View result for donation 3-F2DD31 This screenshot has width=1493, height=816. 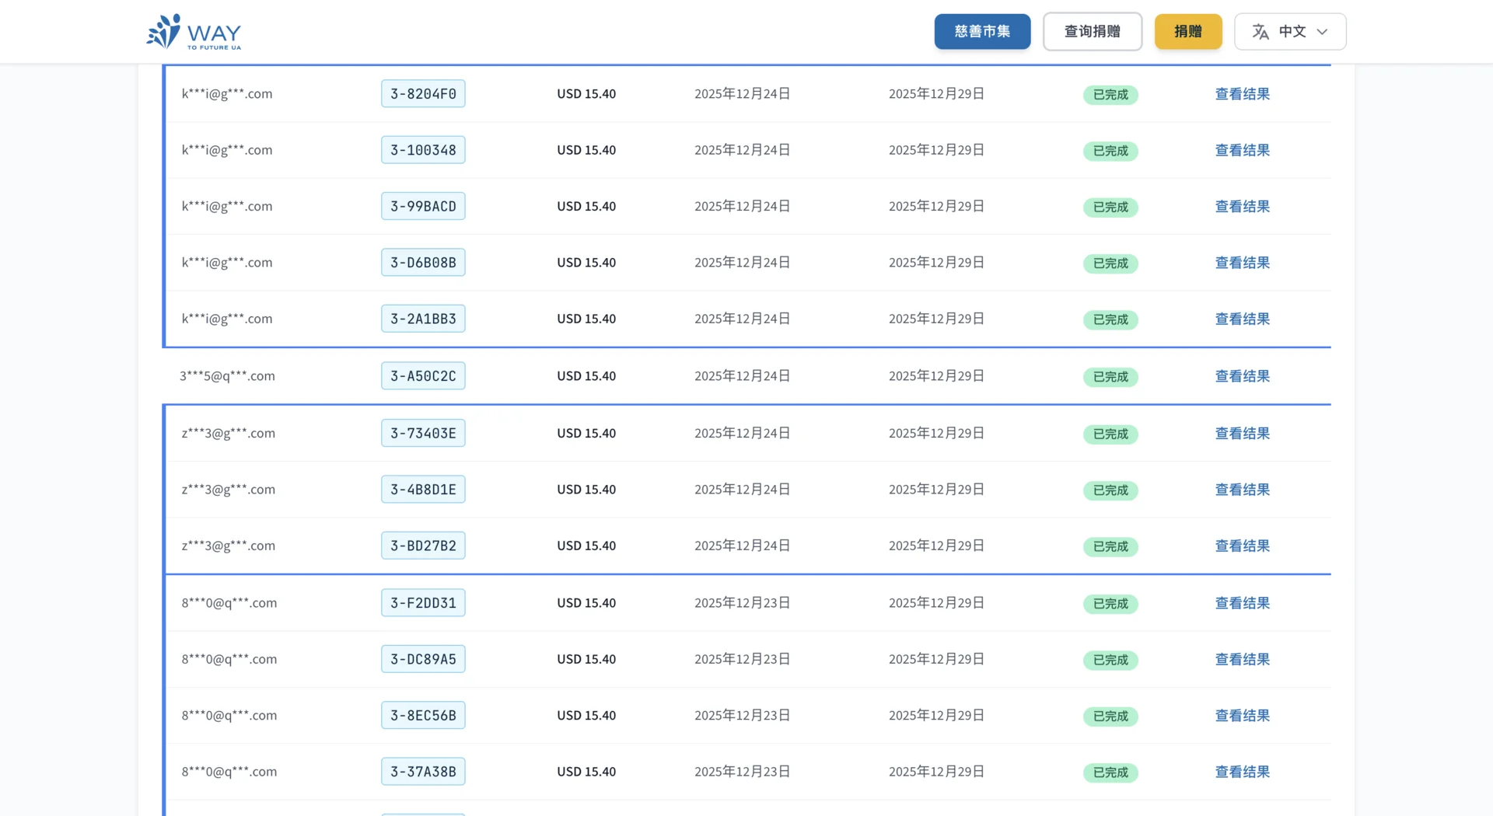1242,603
